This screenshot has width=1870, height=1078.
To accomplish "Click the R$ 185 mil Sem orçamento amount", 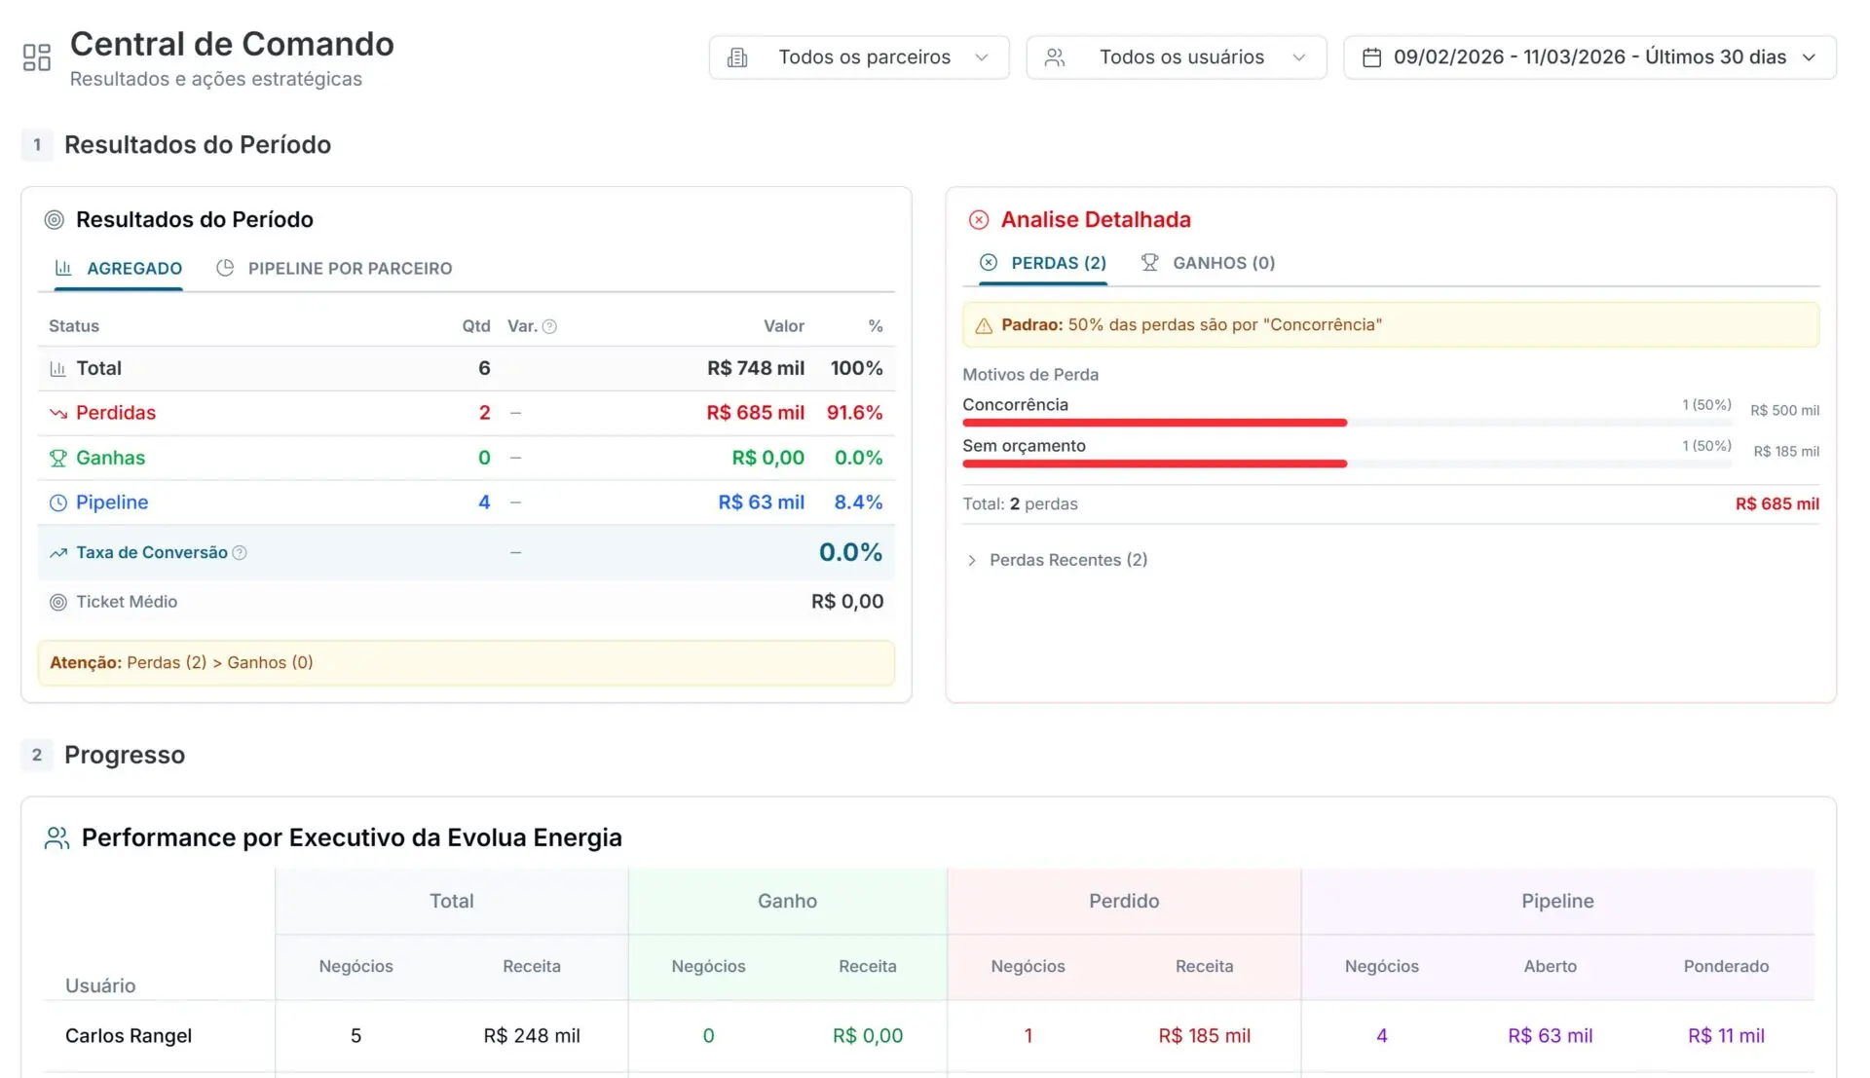I will (x=1786, y=452).
